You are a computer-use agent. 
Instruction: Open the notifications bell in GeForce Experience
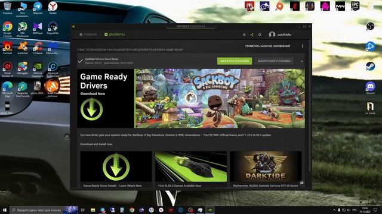[x=244, y=34]
